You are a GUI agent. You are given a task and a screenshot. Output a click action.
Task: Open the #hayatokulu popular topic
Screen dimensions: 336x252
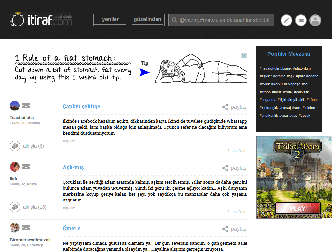[x=269, y=68]
